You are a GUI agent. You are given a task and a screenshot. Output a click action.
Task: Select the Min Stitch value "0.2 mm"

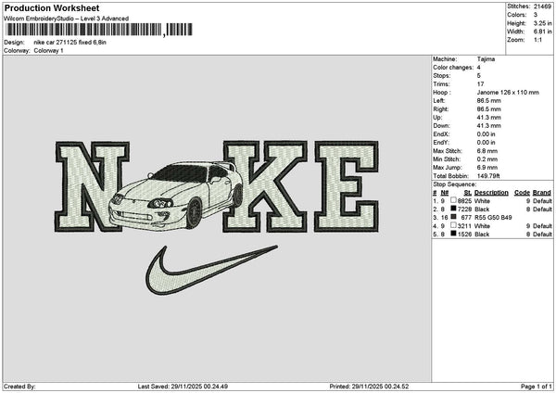(487, 159)
